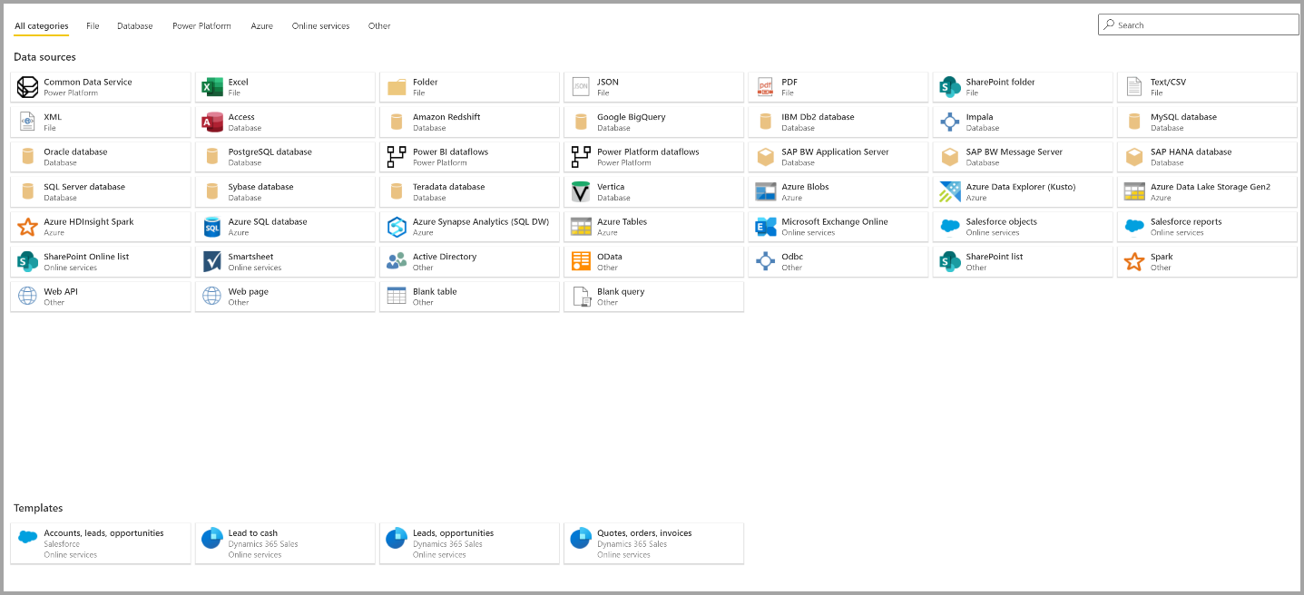
Task: Click the Access database icon
Action: pyautogui.click(x=212, y=122)
